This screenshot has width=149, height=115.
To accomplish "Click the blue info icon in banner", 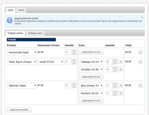I will click(10, 20).
